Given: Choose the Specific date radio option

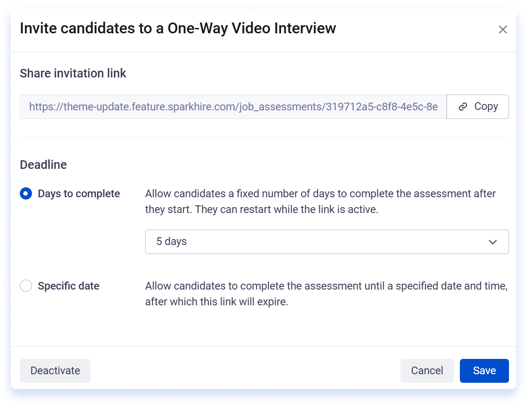Looking at the screenshot, I should (26, 286).
